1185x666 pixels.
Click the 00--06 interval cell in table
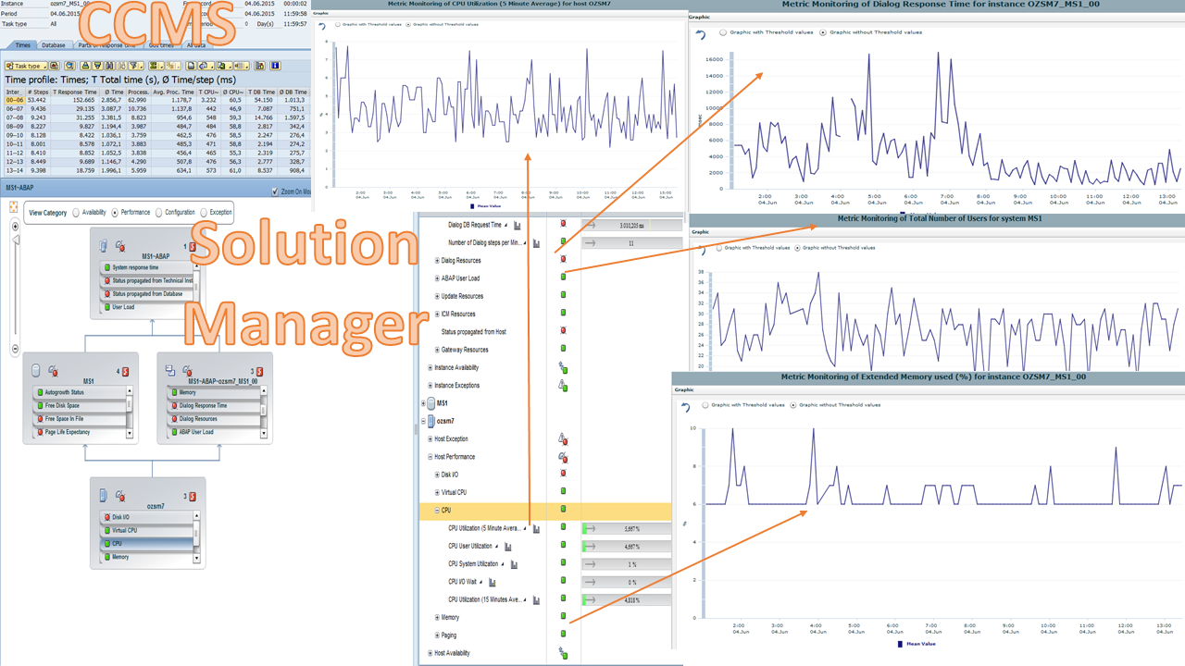click(x=13, y=100)
